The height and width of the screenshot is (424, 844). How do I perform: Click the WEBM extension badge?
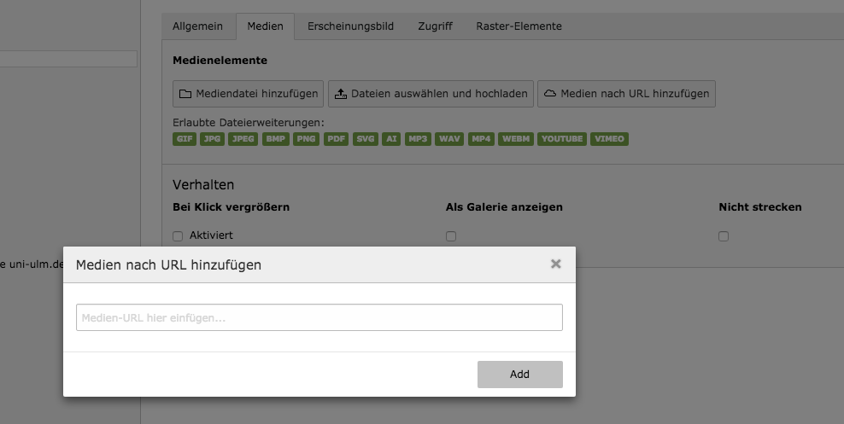coord(516,139)
